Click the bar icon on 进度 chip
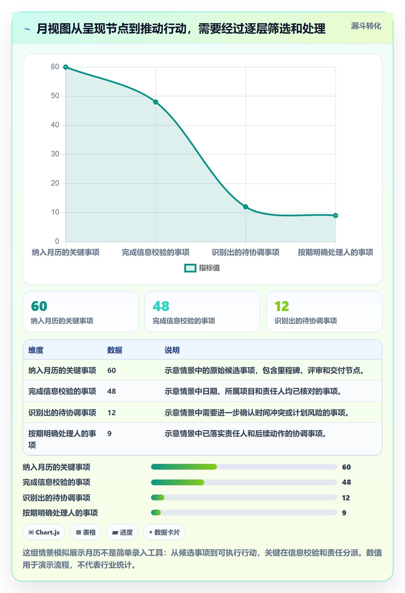Image resolution: width=405 pixels, height=593 pixels. point(115,532)
